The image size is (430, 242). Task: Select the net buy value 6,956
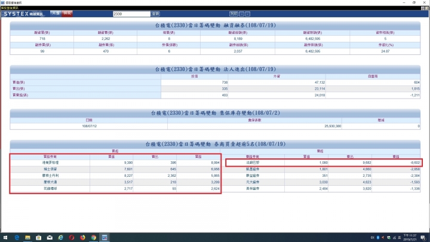(x=215, y=169)
